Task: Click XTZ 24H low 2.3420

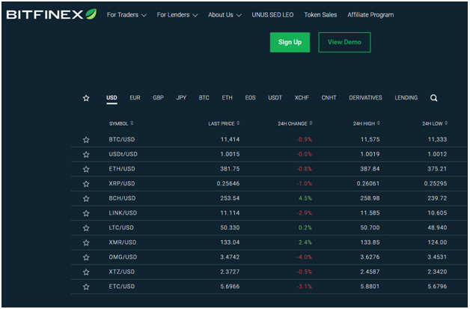Action: [x=437, y=272]
